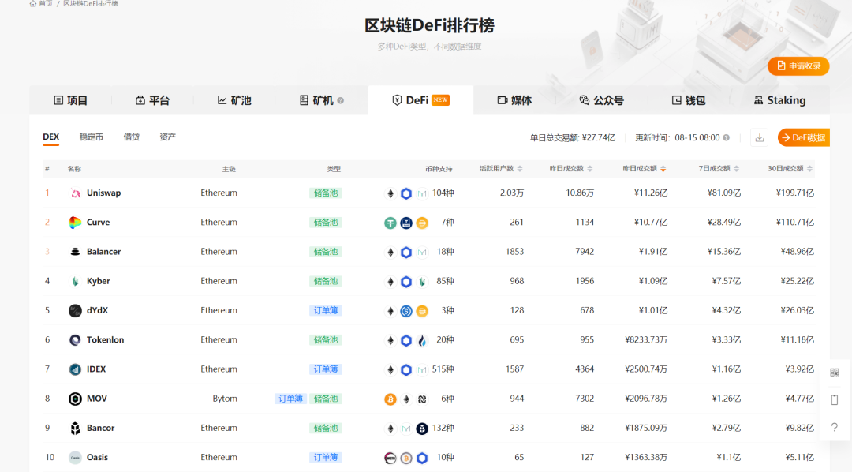
Task: Open the Staking tab
Action: tap(779, 100)
